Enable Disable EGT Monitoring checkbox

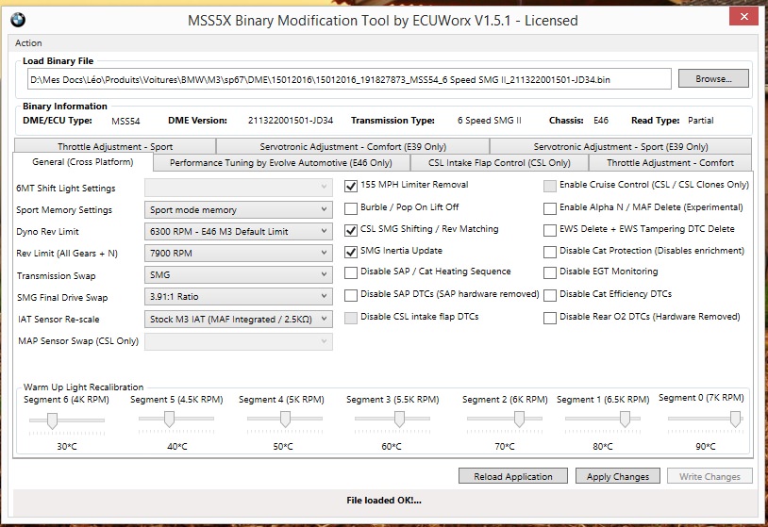pos(550,272)
